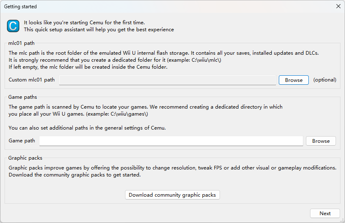Click the resize grip in window corner
Image resolution: width=345 pixels, height=223 pixels.
click(342, 220)
